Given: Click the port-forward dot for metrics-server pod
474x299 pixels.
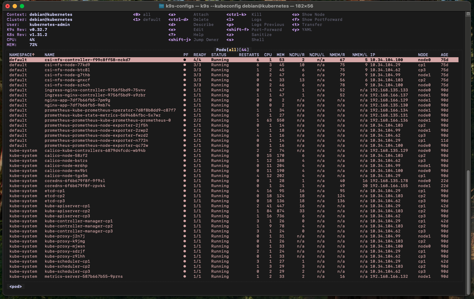Looking at the screenshot, I should point(185,276).
